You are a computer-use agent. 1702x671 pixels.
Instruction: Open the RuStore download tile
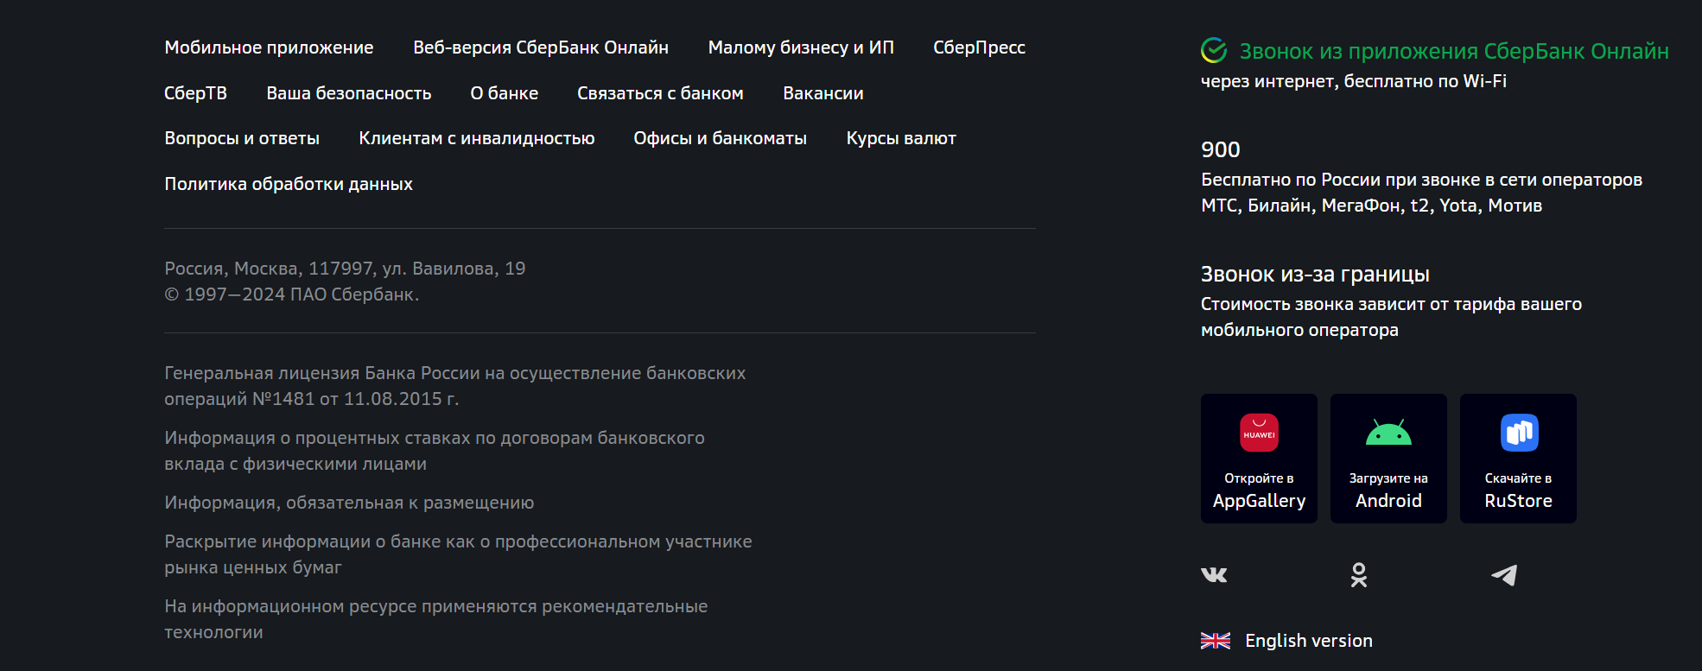[x=1518, y=459]
